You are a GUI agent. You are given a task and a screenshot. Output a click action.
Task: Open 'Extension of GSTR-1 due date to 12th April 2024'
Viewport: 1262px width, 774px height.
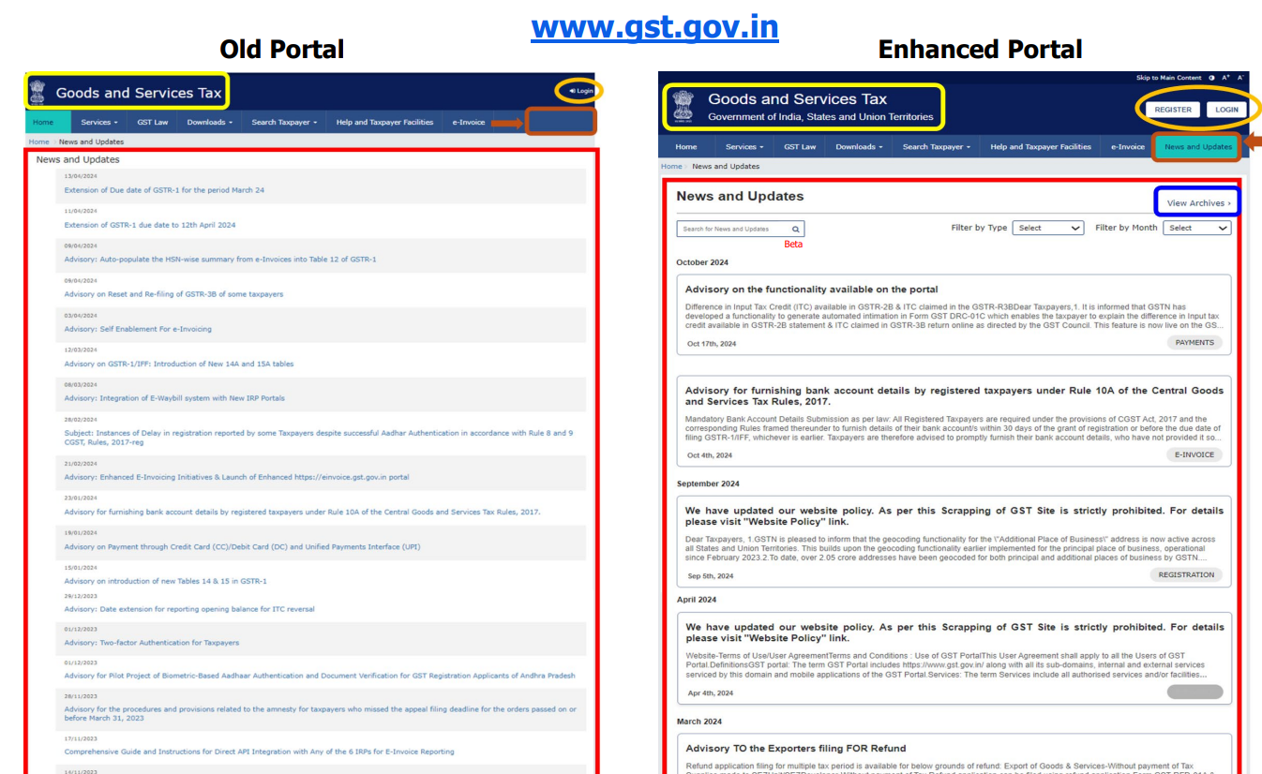tap(150, 225)
